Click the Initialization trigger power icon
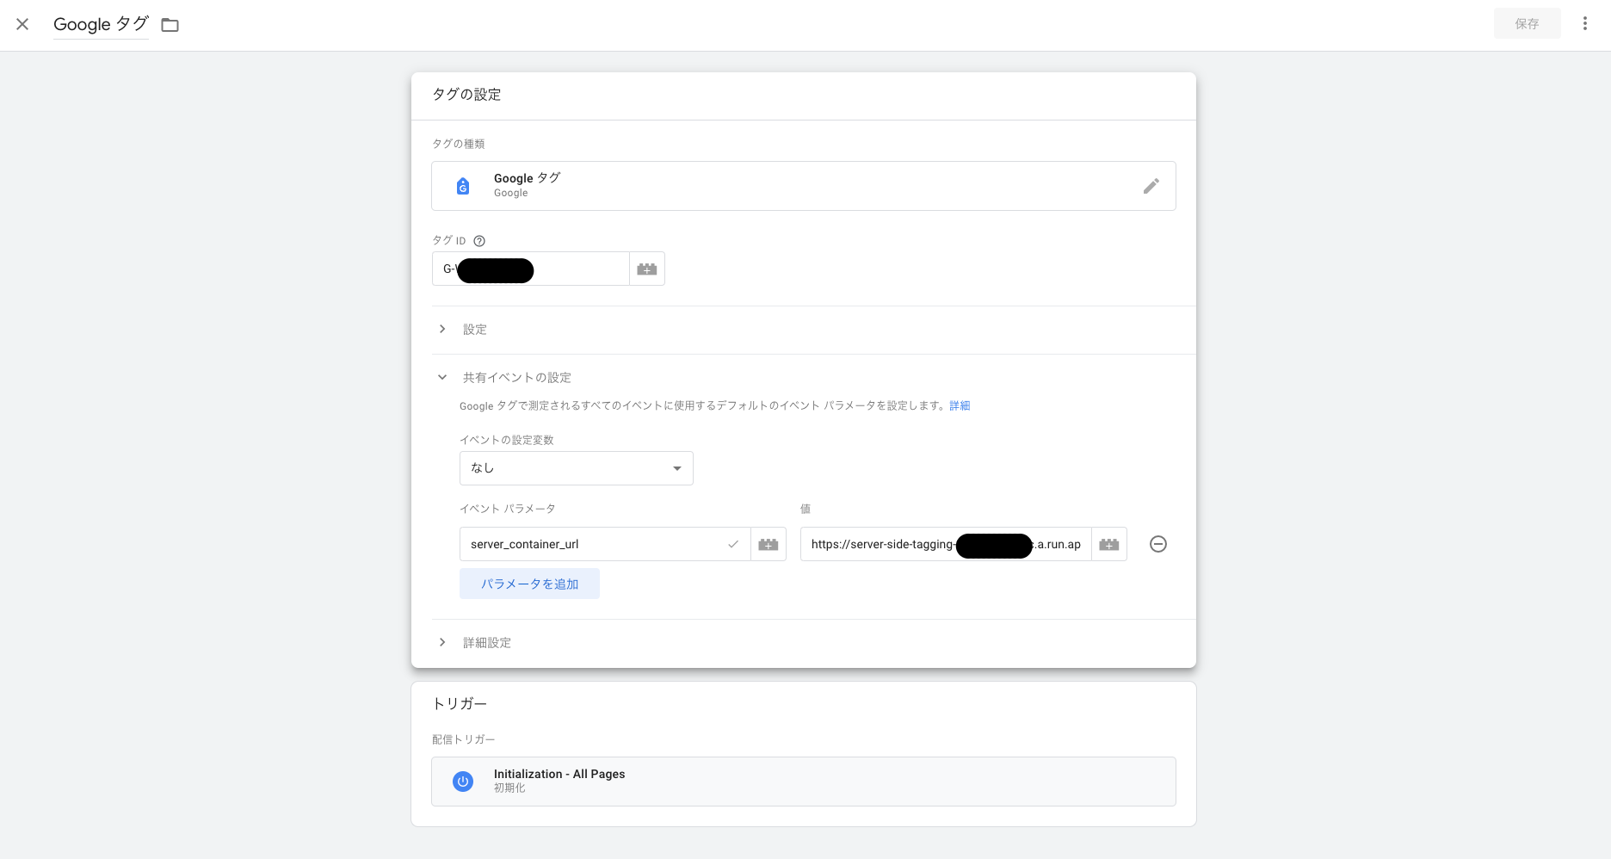 pyautogui.click(x=463, y=782)
